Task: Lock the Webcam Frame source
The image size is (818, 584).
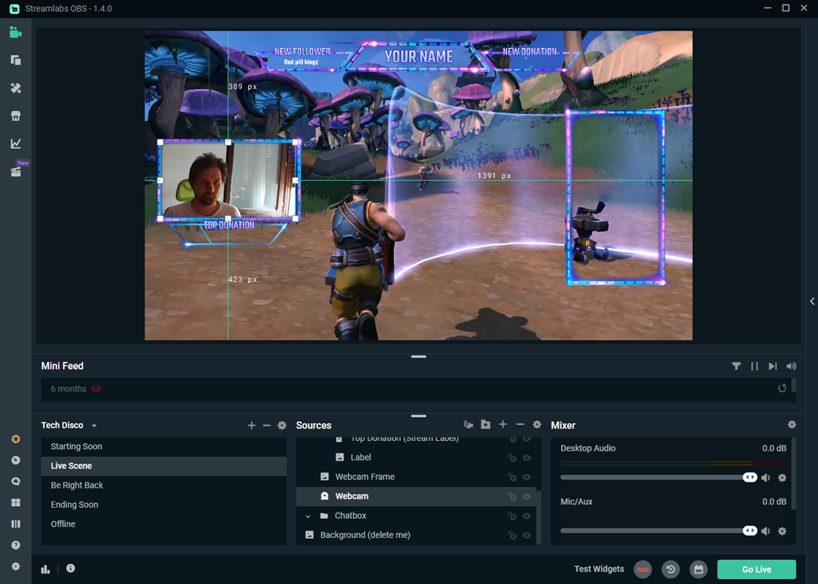Action: 512,477
